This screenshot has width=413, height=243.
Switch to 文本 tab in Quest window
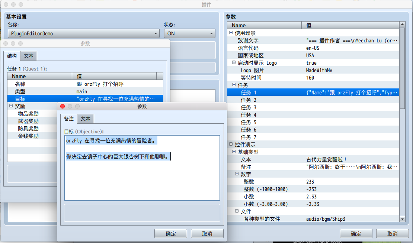(x=29, y=56)
